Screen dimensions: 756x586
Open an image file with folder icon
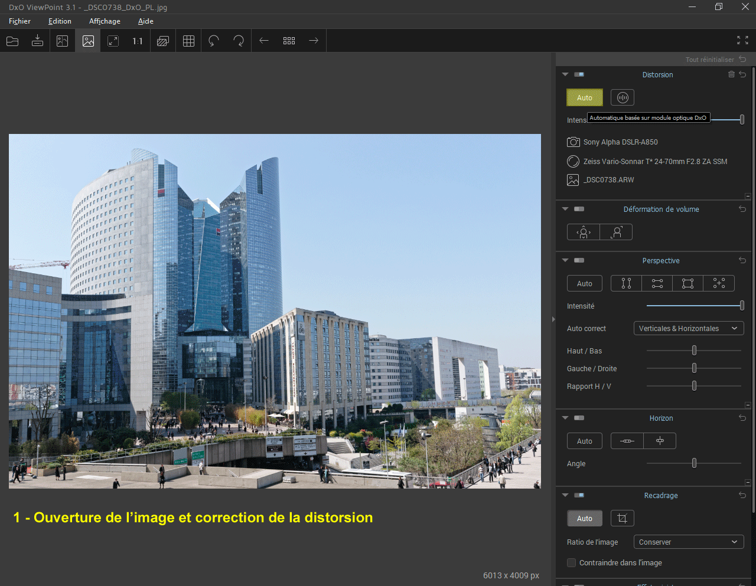click(x=12, y=41)
